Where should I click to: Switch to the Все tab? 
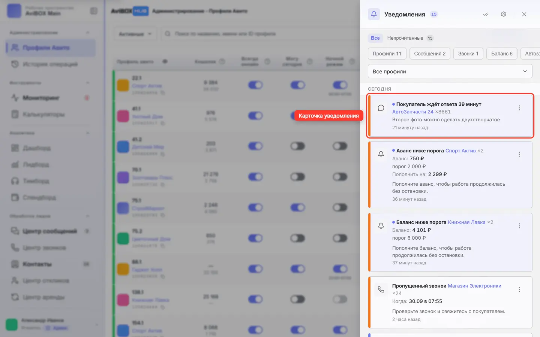pos(375,38)
